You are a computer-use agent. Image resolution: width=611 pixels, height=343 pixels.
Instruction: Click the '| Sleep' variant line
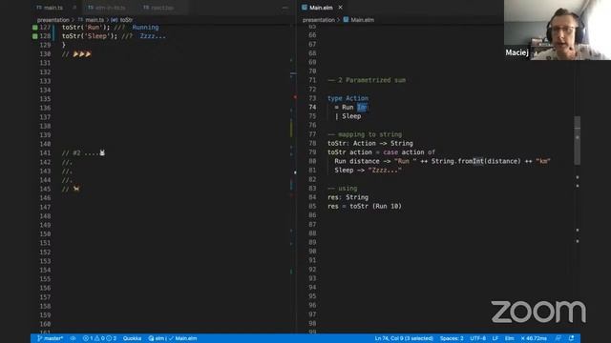pos(348,116)
